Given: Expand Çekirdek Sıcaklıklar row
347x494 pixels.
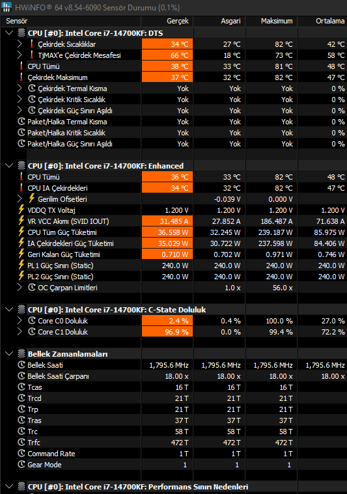Looking at the screenshot, I should [20, 44].
